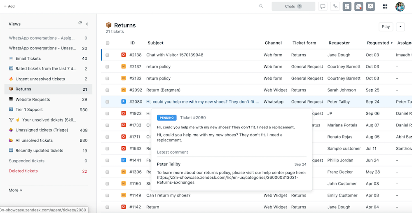Click the open status icon for ticket #1142
This screenshot has height=213, width=412.
(x=123, y=207)
